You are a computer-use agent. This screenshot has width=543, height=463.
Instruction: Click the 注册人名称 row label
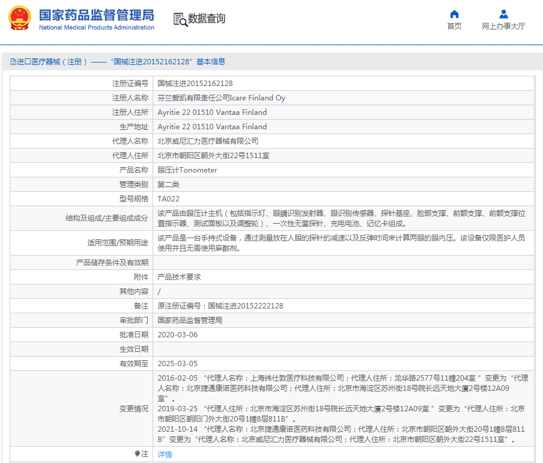coord(130,98)
